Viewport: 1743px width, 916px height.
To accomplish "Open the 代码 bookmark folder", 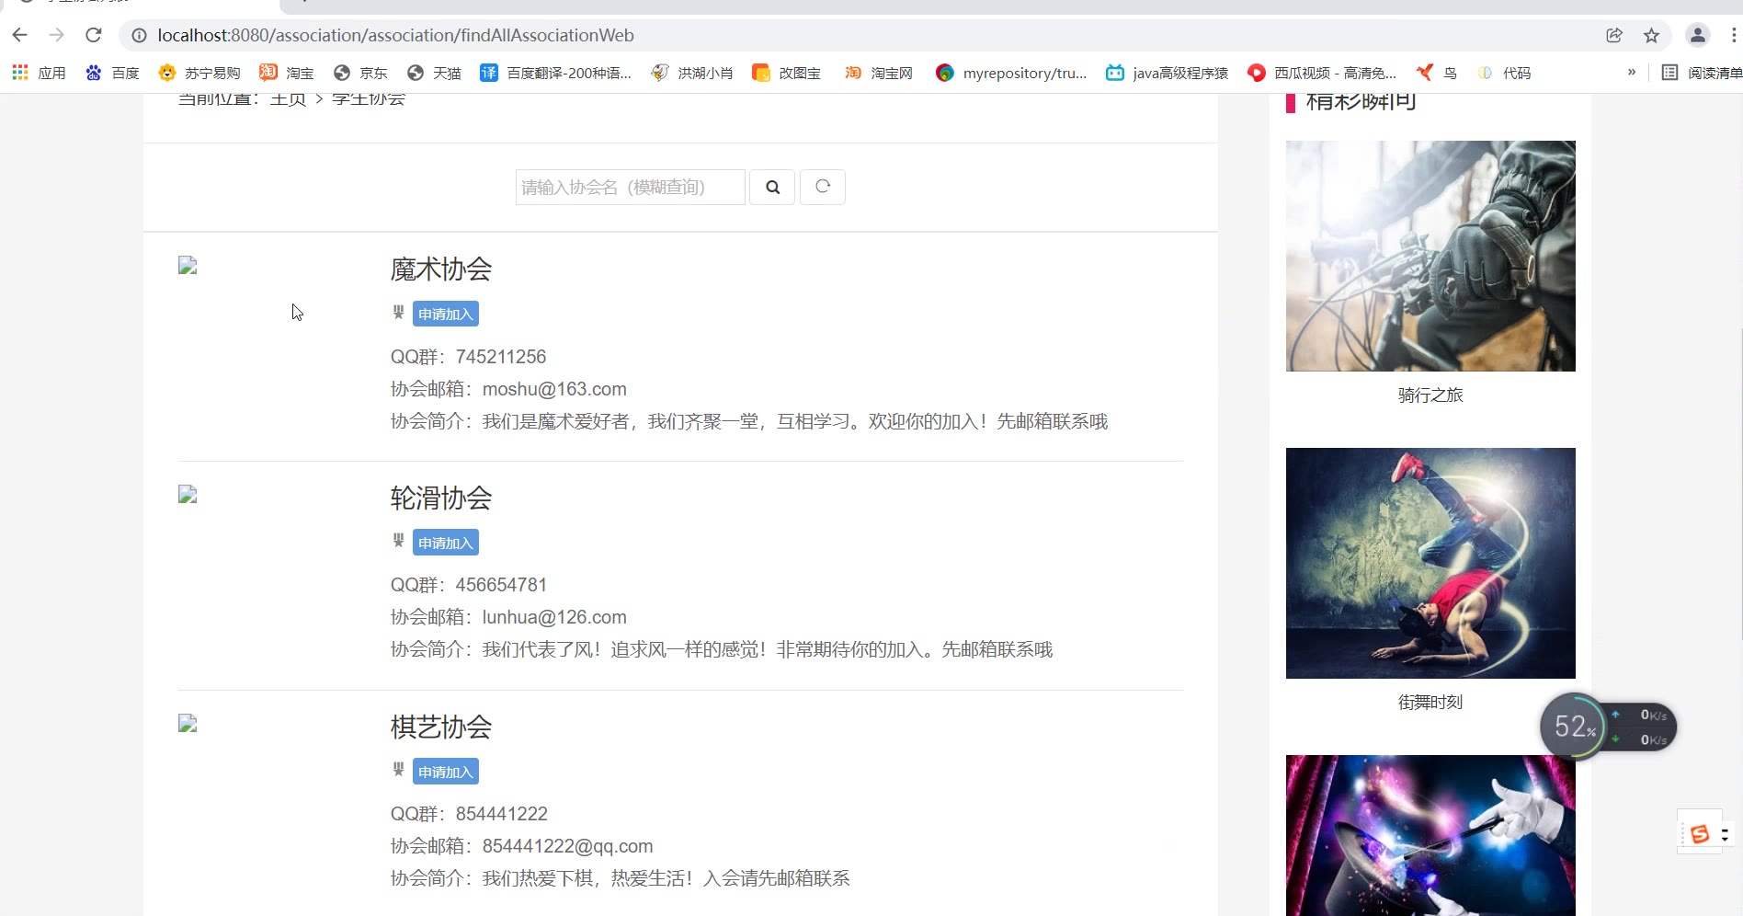I will coord(1504,73).
